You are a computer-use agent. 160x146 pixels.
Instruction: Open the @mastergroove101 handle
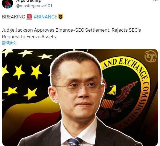[x=34, y=6]
